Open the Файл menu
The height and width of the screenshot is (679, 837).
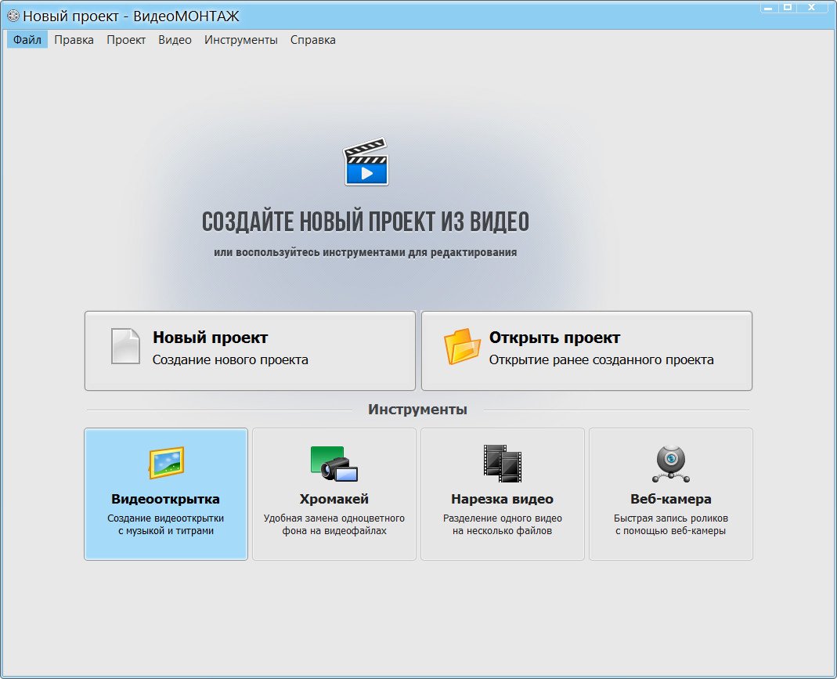point(27,40)
